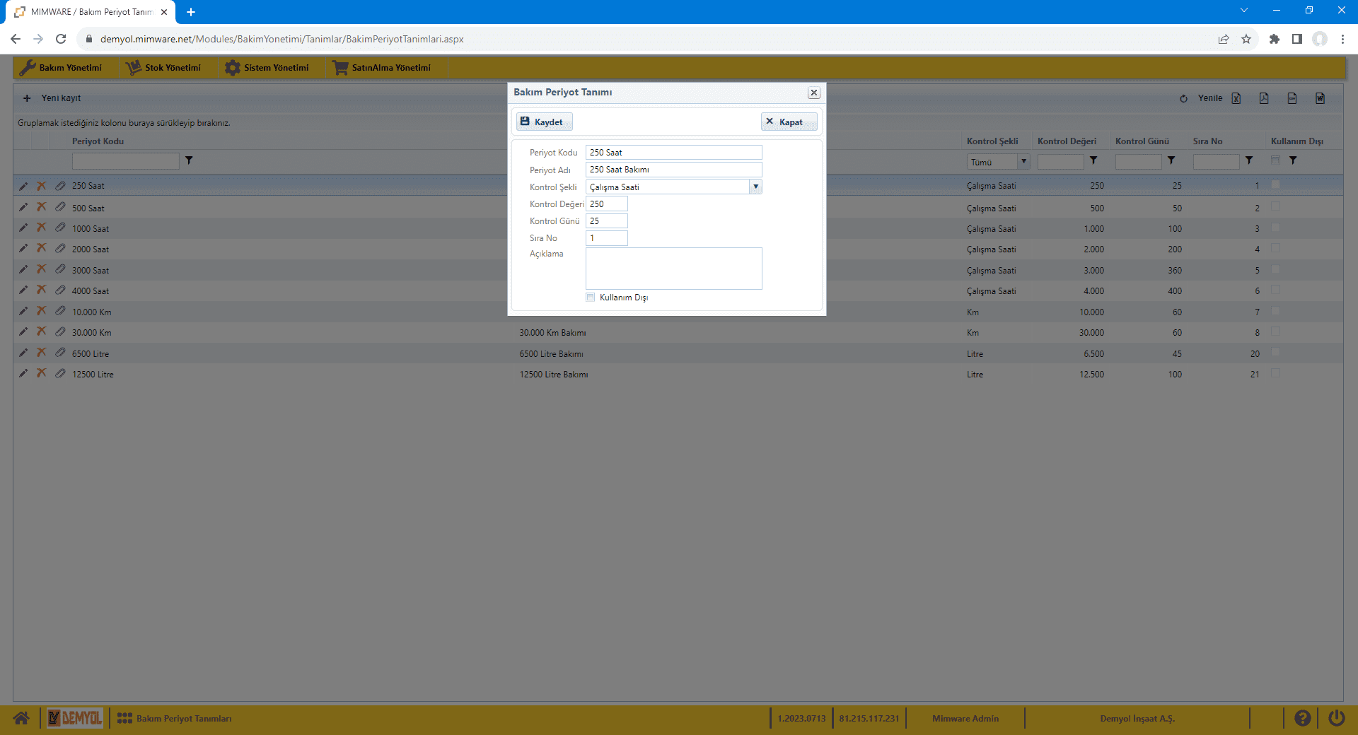Open the Stok Yönetimi menu
The image size is (1358, 735).
[x=164, y=68]
